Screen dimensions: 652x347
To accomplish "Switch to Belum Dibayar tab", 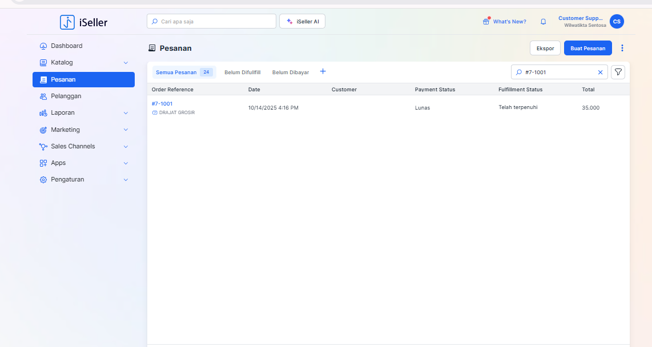I will coord(290,72).
